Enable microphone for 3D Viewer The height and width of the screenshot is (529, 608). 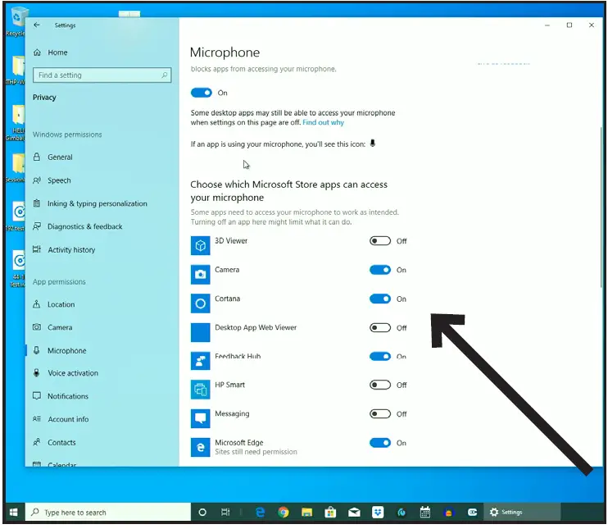[380, 241]
